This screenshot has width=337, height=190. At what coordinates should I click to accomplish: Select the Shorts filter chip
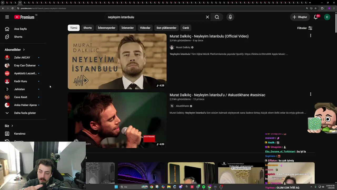click(88, 28)
